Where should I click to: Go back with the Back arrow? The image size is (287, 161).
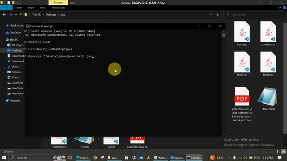tap(4, 15)
